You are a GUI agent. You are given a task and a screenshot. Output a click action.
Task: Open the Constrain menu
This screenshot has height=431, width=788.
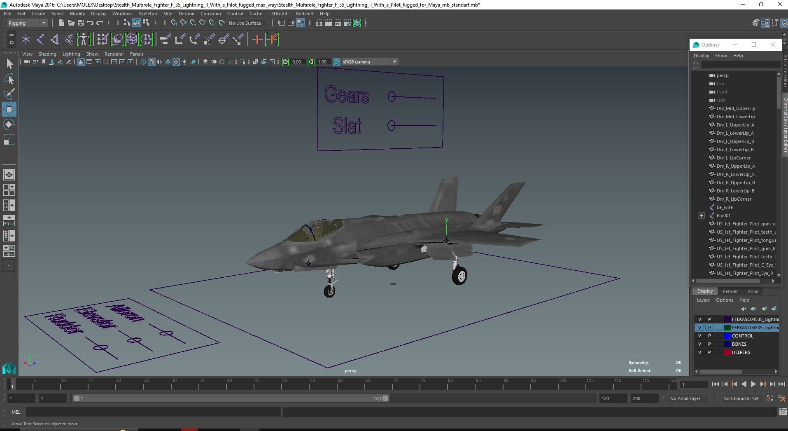[x=211, y=14]
